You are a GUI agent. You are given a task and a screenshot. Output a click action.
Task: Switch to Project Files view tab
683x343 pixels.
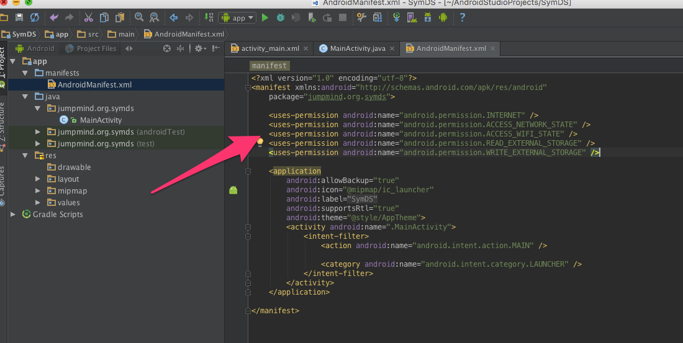click(91, 48)
